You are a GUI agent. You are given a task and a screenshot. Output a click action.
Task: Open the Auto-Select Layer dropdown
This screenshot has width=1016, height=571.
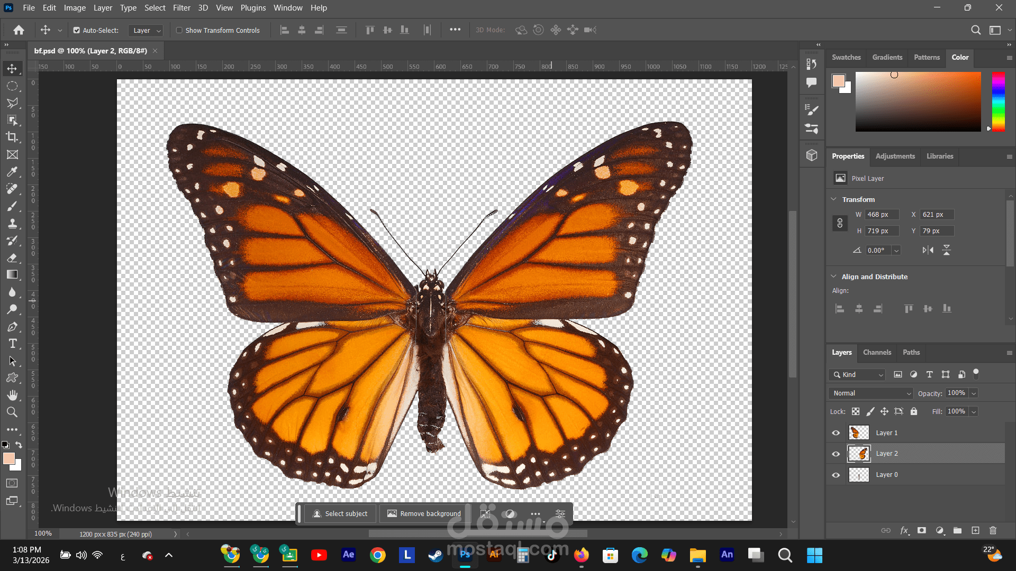coord(146,31)
